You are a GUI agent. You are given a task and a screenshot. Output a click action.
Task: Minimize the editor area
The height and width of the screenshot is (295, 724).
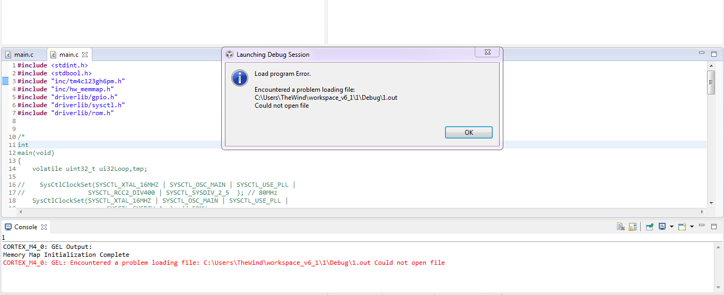(x=702, y=54)
